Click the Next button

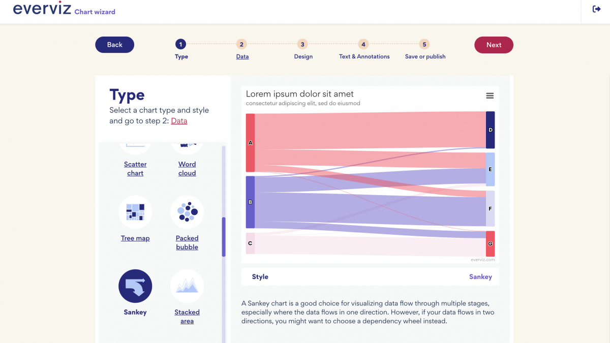pyautogui.click(x=493, y=45)
